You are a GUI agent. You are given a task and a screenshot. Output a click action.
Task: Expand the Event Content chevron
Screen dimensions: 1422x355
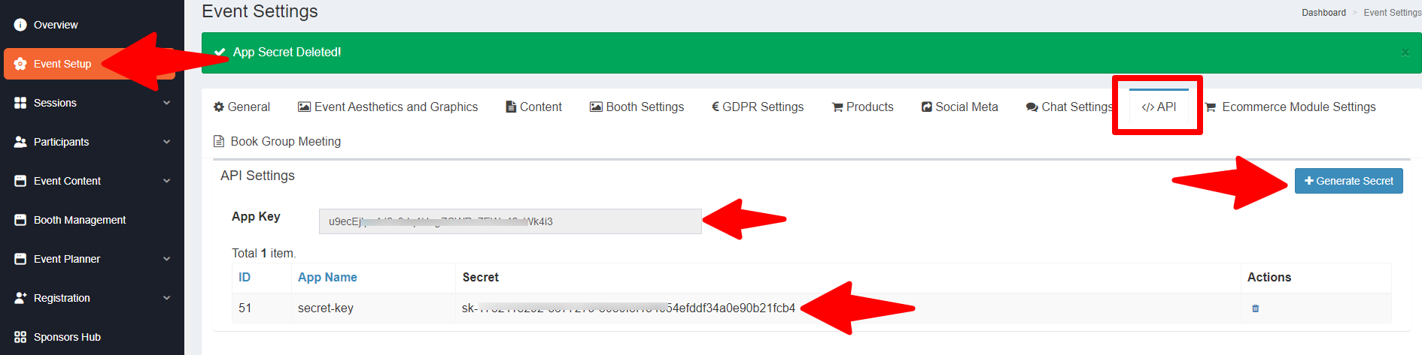click(167, 181)
